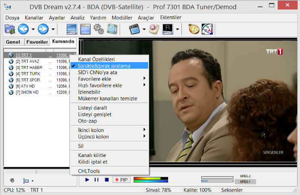The height and width of the screenshot is (195, 300).
Task: Select TRT TURK channel row
Action: [37, 73]
